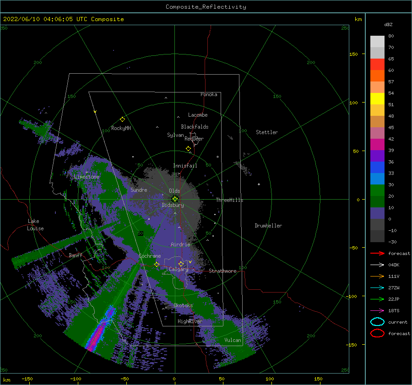
Task: Select the blue 36 dBZ swatch
Action: 377,168
